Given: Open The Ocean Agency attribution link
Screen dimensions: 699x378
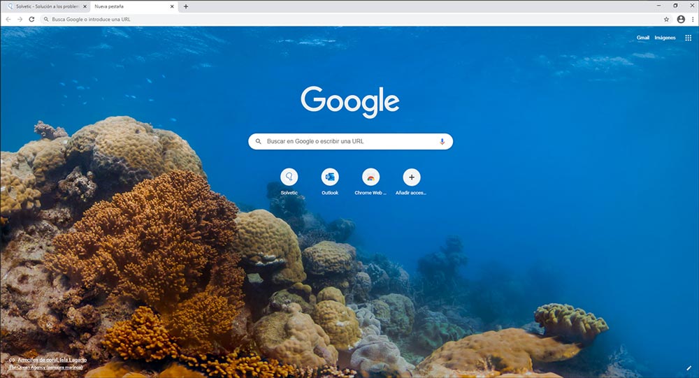Looking at the screenshot, I should coord(46,368).
